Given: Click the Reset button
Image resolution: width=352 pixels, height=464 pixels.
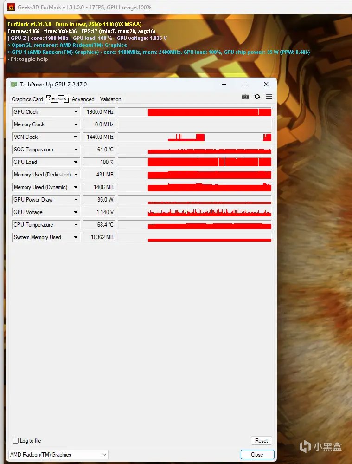Looking at the screenshot, I should [261, 441].
